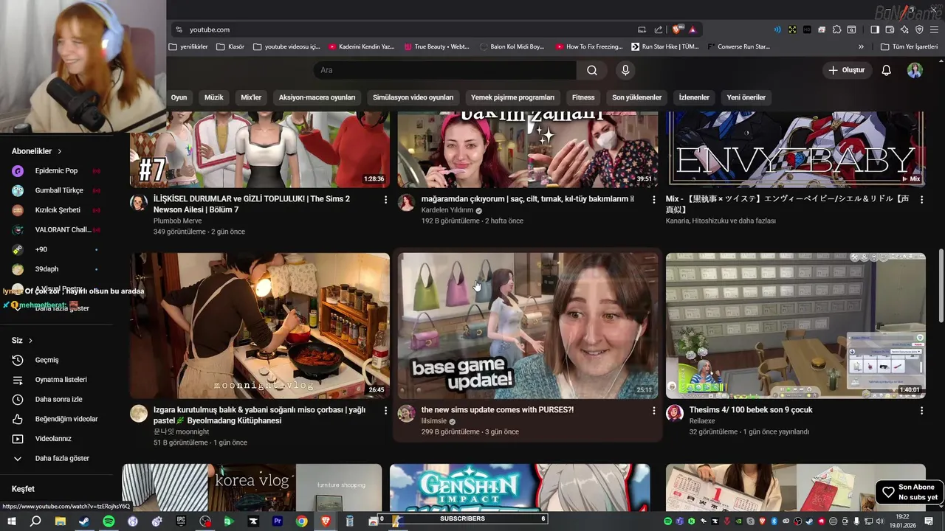Open the Kızılcık Şerbeti subscription
The height and width of the screenshot is (531, 945).
click(x=55, y=210)
